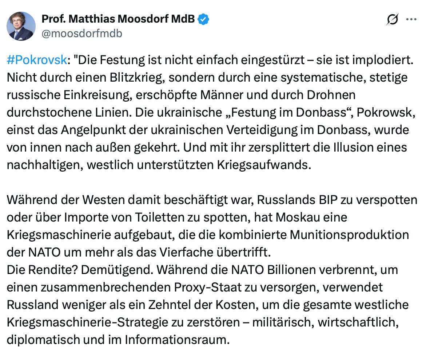Viewport: 430px width, 352px height.
Task: Open the @moosdorfmdb handle link
Action: [x=82, y=33]
